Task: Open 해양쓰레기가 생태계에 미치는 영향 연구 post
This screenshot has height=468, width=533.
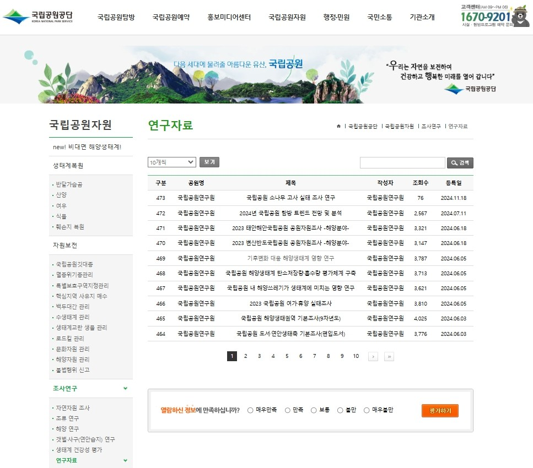Action: point(290,289)
